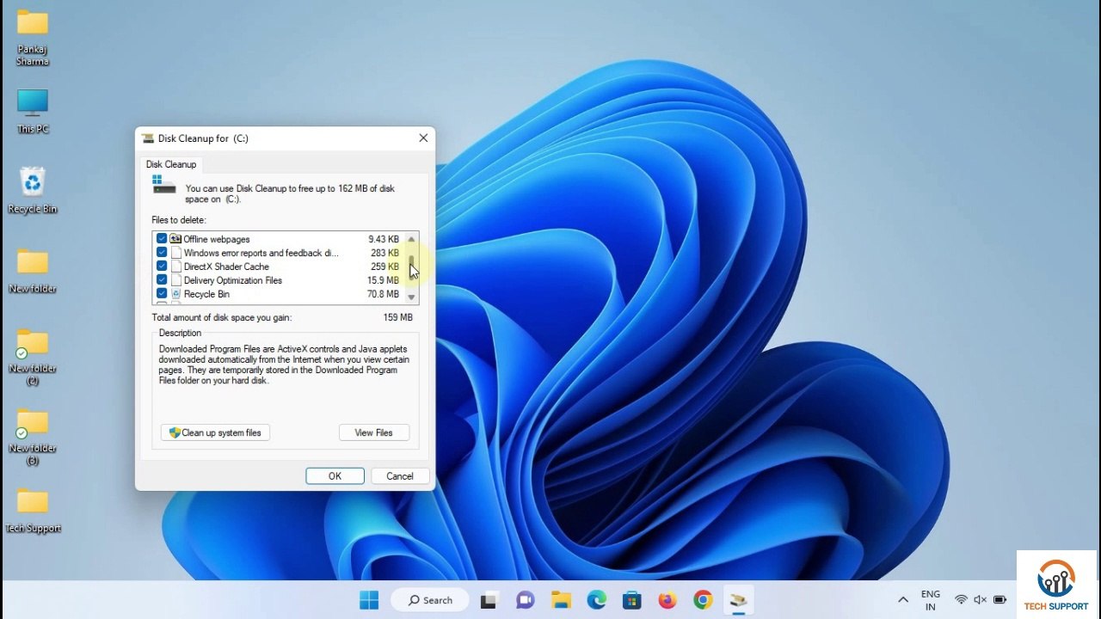1101x619 pixels.
Task: Click the 70.8 MB size value
Action: [x=383, y=294]
